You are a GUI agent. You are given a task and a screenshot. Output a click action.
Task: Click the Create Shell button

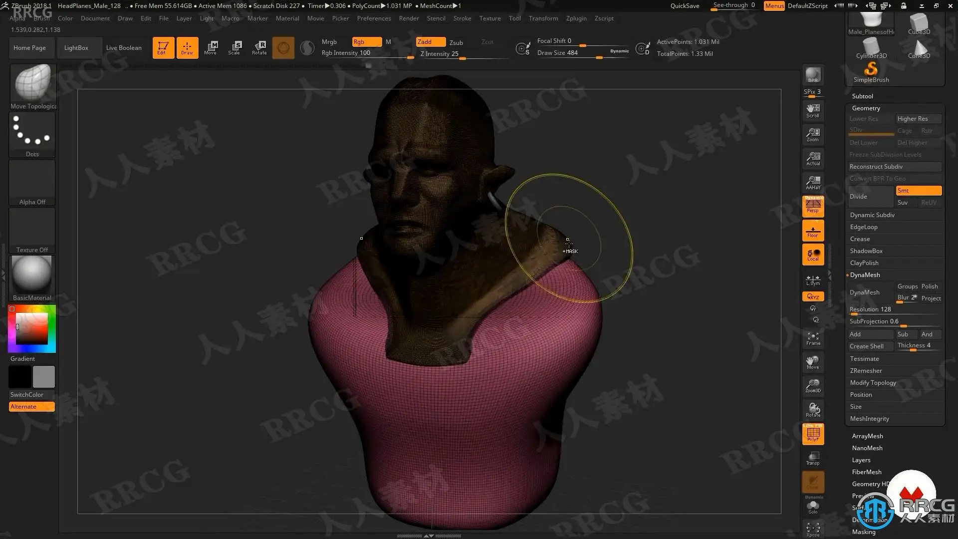[x=871, y=346]
